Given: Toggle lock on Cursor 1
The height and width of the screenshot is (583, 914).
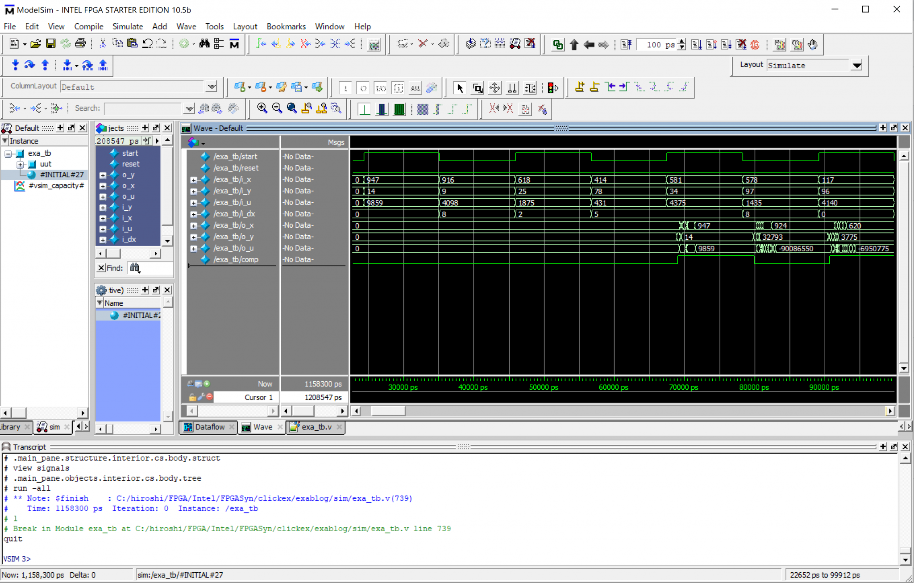Looking at the screenshot, I should pos(192,397).
